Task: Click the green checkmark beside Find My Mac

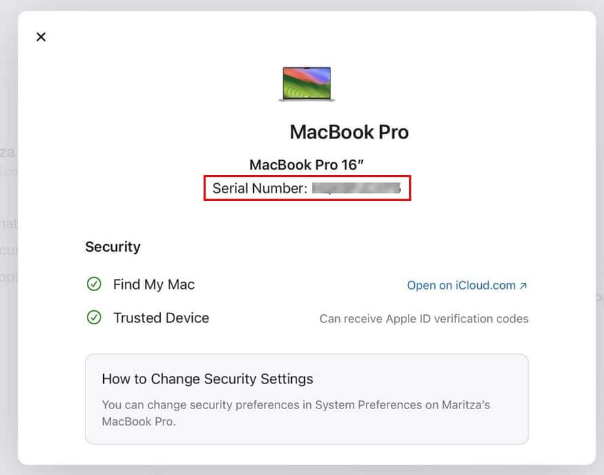Action: pos(94,284)
